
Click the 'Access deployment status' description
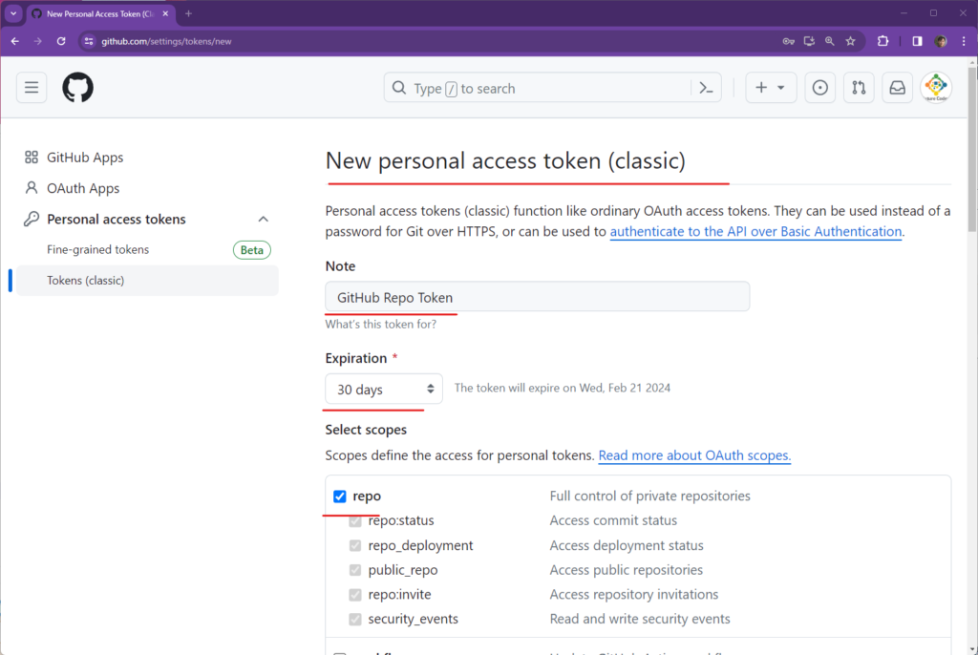point(627,545)
